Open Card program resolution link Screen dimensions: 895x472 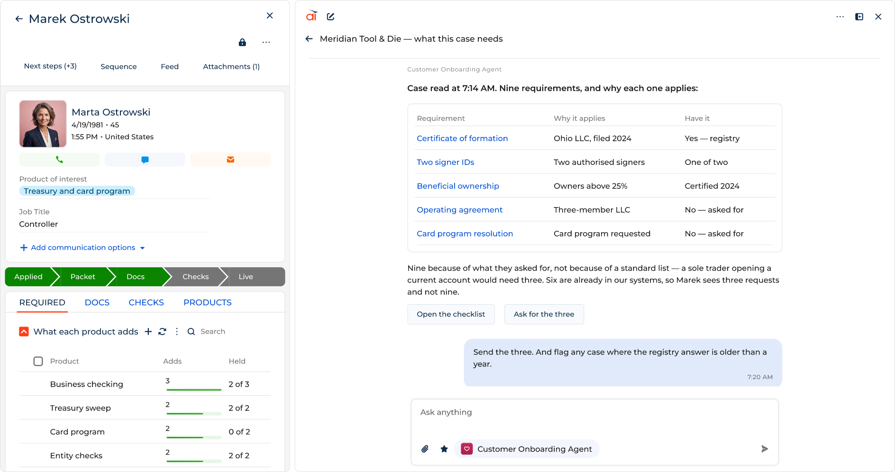click(x=465, y=234)
